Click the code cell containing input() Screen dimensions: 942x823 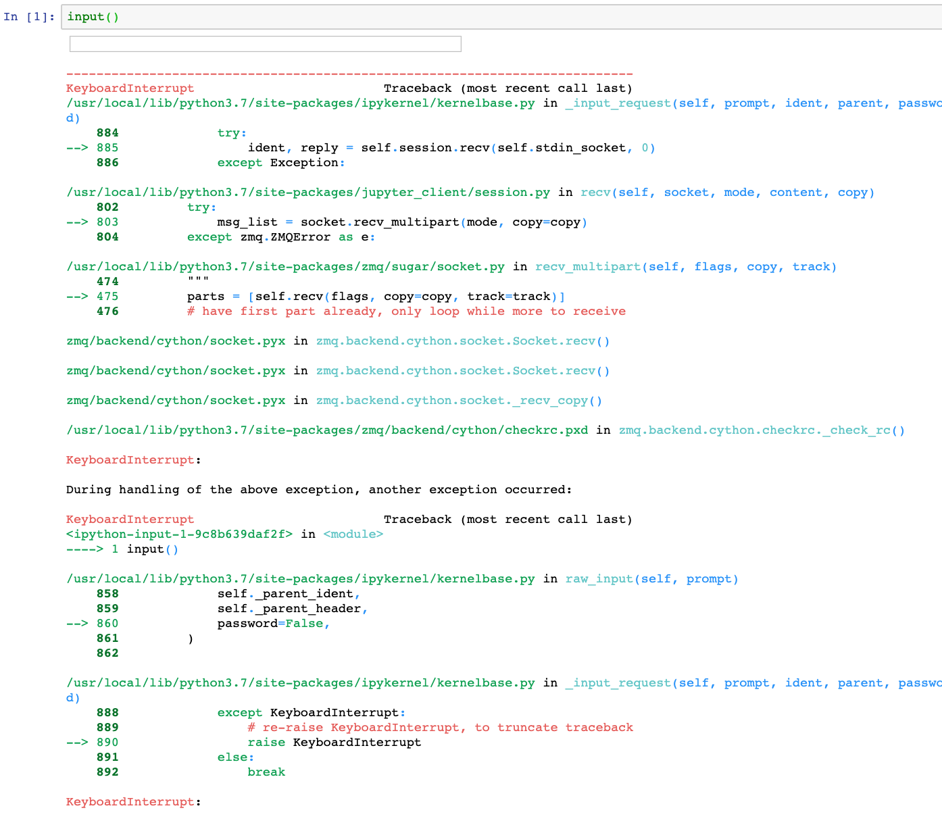pyautogui.click(x=500, y=17)
